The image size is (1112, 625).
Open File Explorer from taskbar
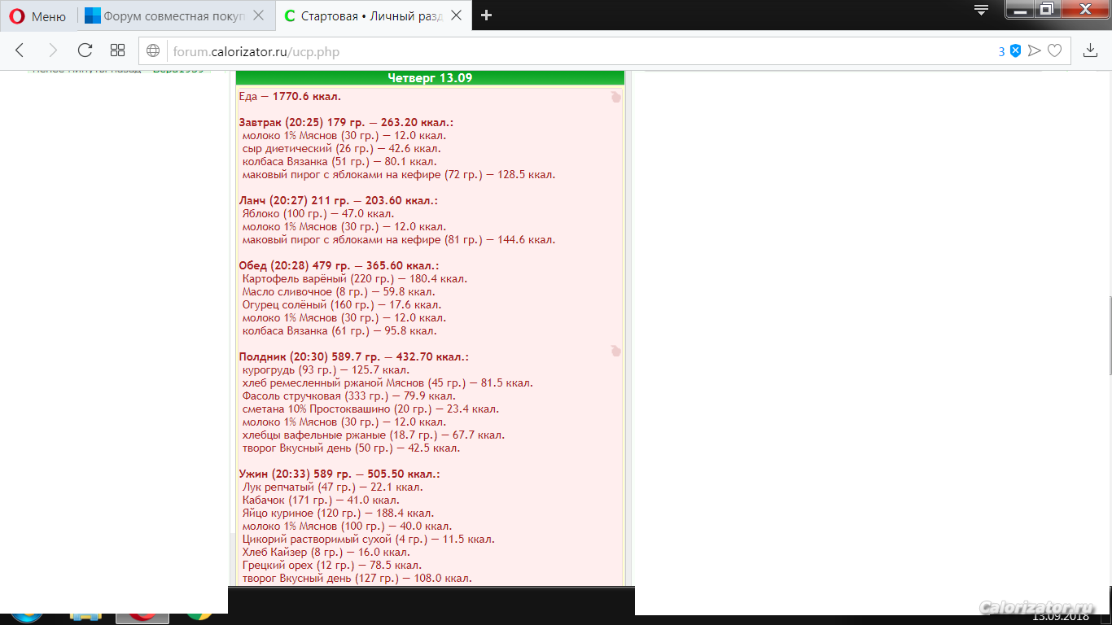click(85, 617)
